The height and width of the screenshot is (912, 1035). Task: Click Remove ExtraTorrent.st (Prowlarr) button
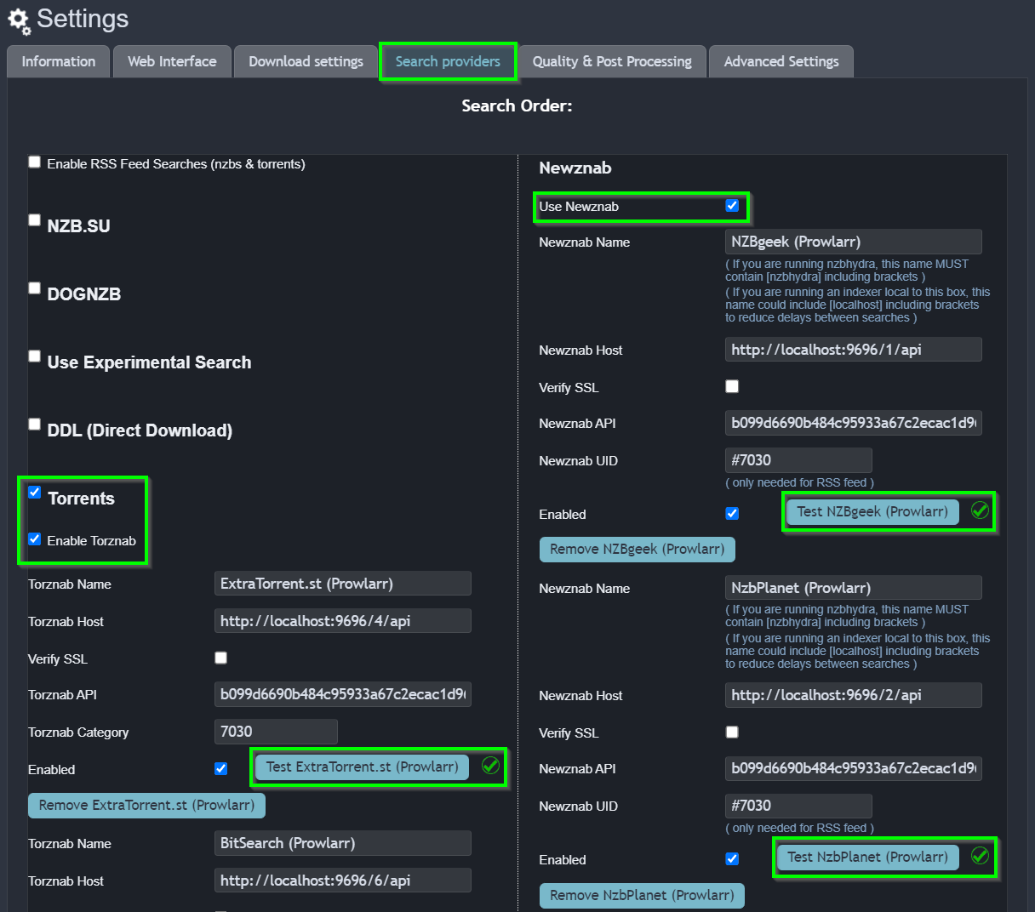(x=146, y=805)
